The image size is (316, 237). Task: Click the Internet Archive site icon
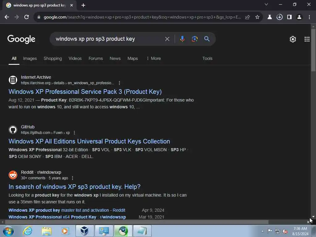(x=13, y=80)
